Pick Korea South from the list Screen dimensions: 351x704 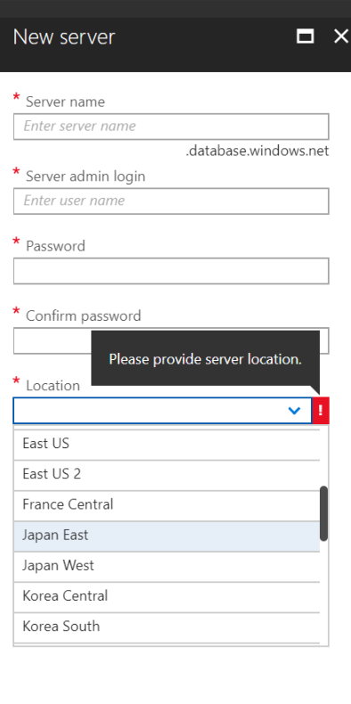coord(167,627)
